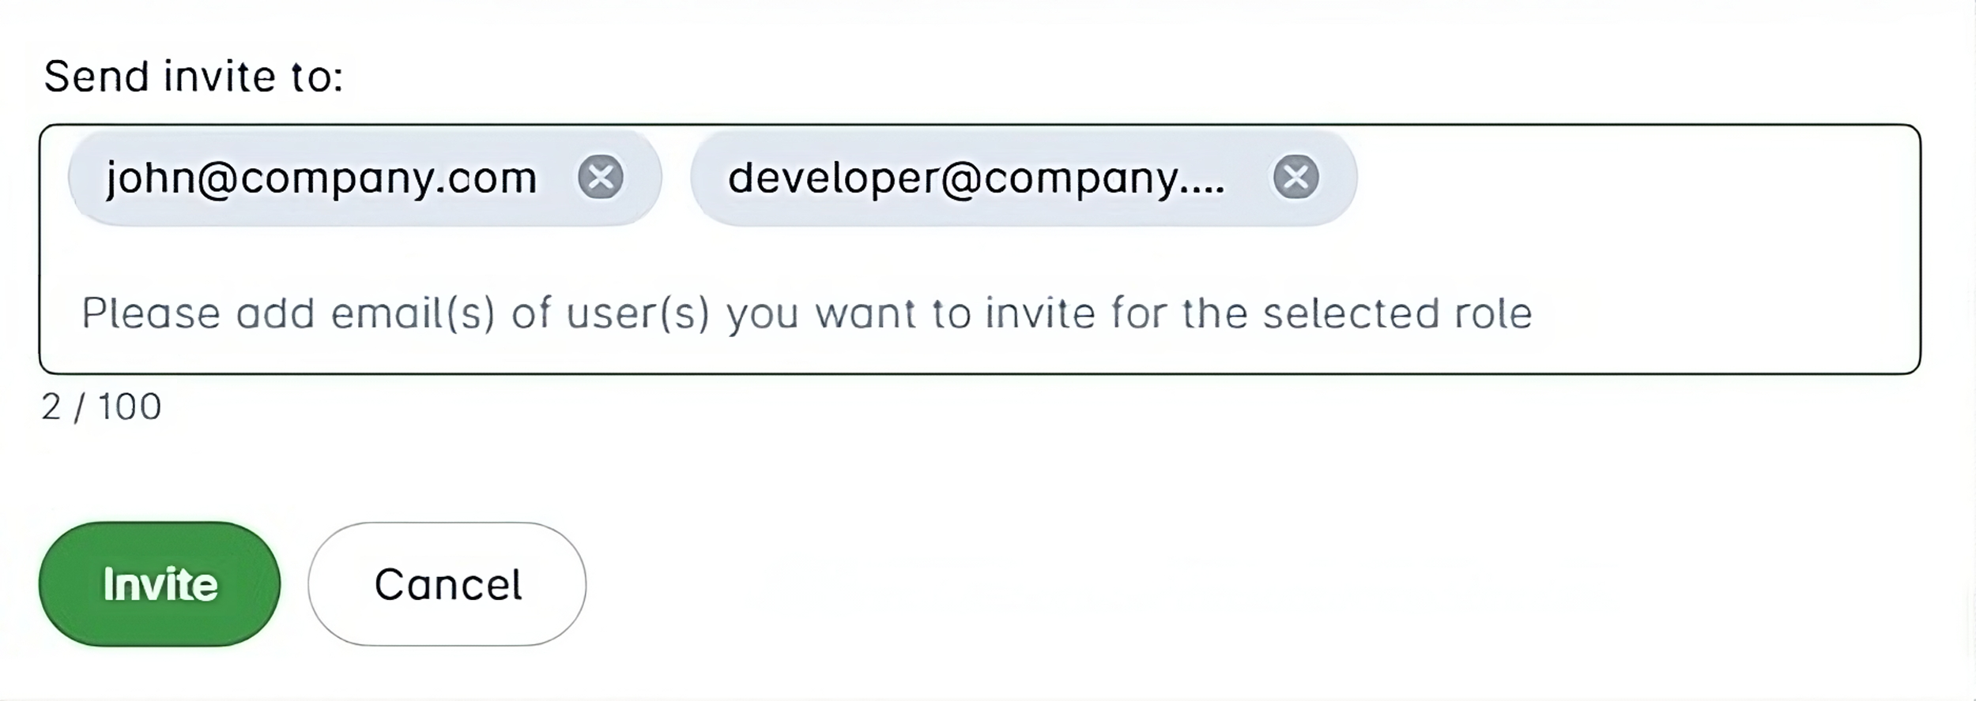Focus the email input placeholder text
This screenshot has height=701, width=1976.
807,313
